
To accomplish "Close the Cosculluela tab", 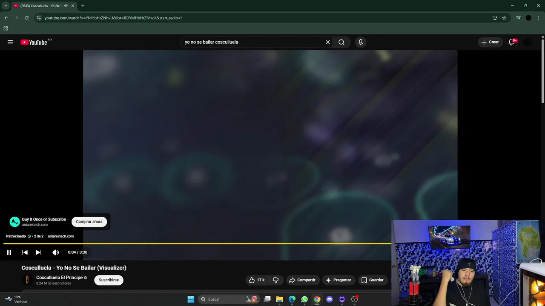I will (x=72, y=6).
